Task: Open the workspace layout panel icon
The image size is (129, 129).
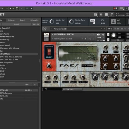Action: coord(106,14)
